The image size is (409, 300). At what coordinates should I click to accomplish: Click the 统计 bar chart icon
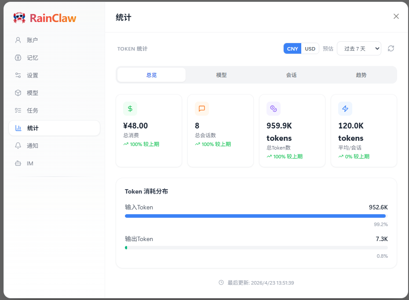18,128
